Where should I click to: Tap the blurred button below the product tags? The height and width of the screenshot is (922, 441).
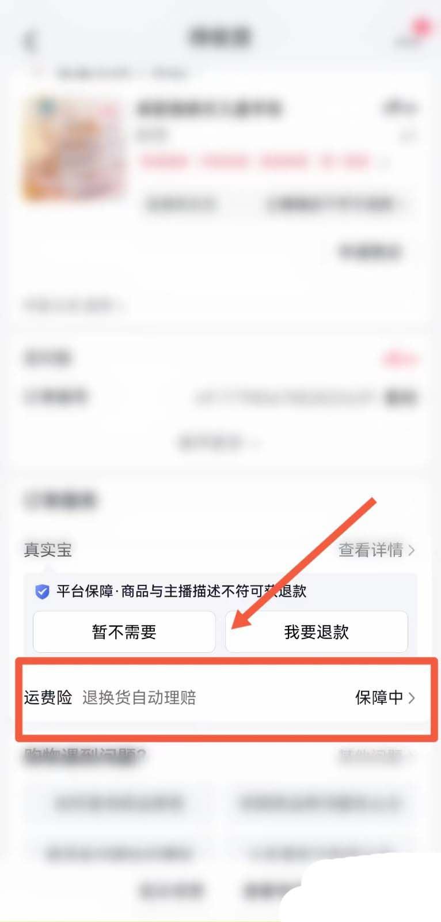tap(370, 251)
